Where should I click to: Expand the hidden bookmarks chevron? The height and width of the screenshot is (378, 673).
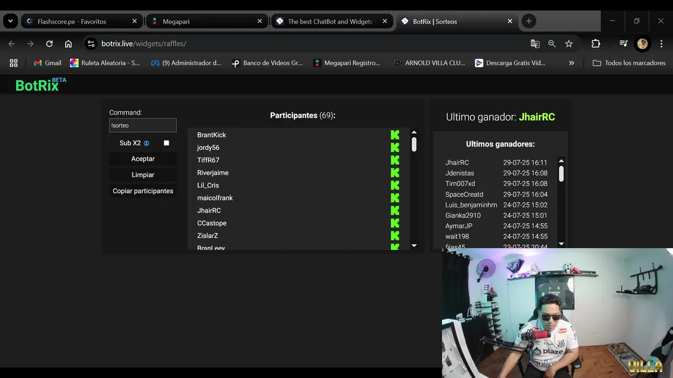click(572, 63)
